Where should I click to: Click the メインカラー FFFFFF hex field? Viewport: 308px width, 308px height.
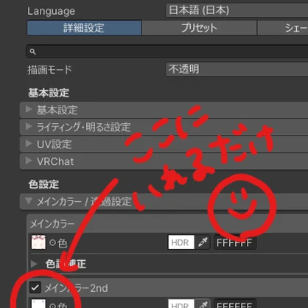pyautogui.click(x=235, y=243)
